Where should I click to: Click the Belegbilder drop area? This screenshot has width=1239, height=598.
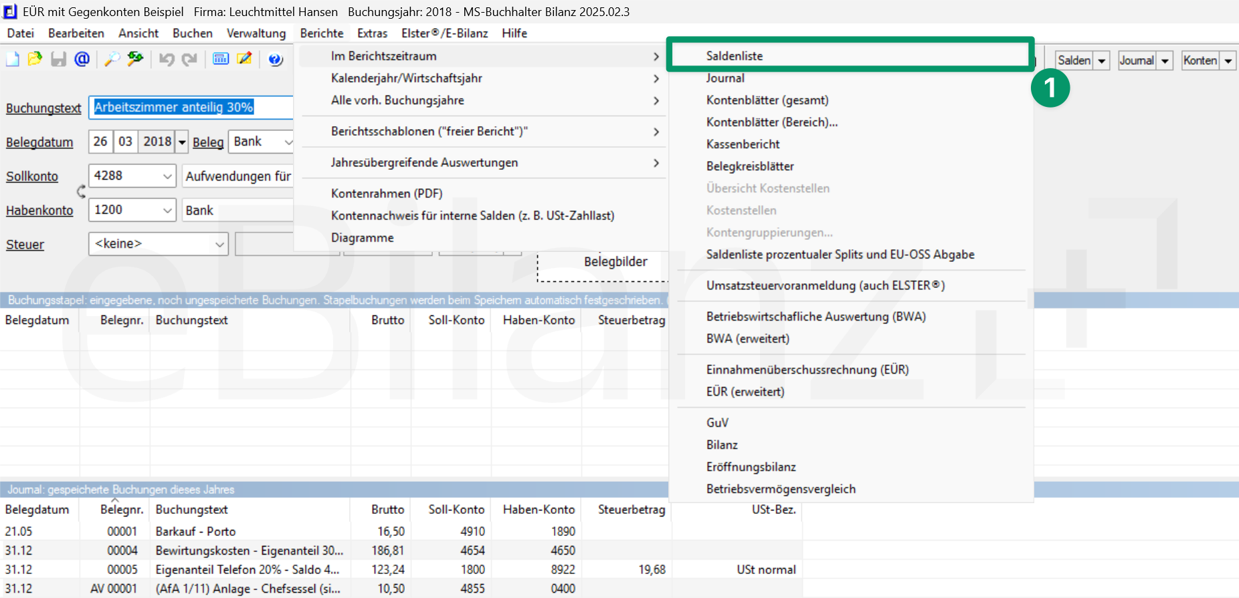click(603, 267)
